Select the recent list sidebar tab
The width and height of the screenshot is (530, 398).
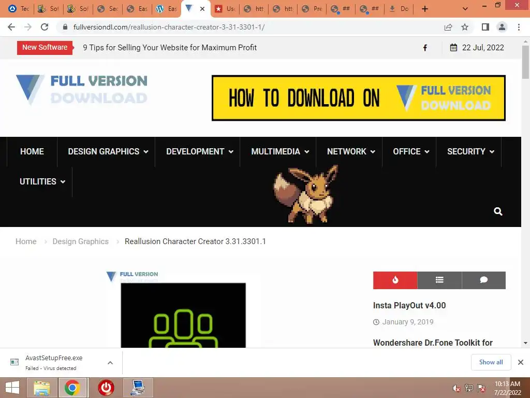(x=439, y=280)
